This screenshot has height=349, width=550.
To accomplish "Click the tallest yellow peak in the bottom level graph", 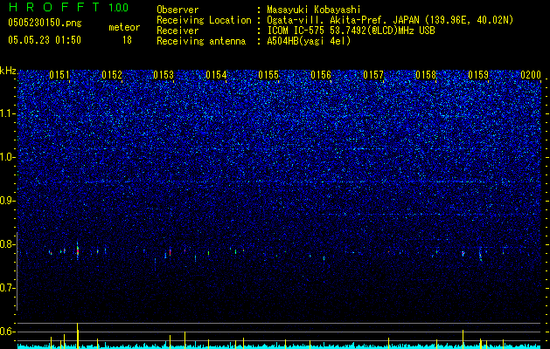I will coord(78,336).
